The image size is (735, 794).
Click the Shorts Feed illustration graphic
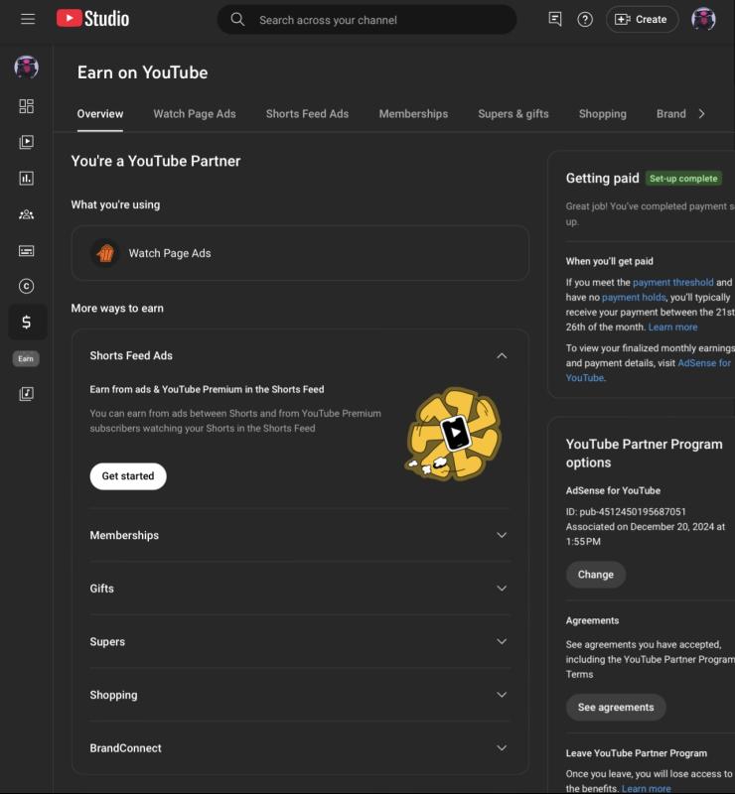(454, 435)
